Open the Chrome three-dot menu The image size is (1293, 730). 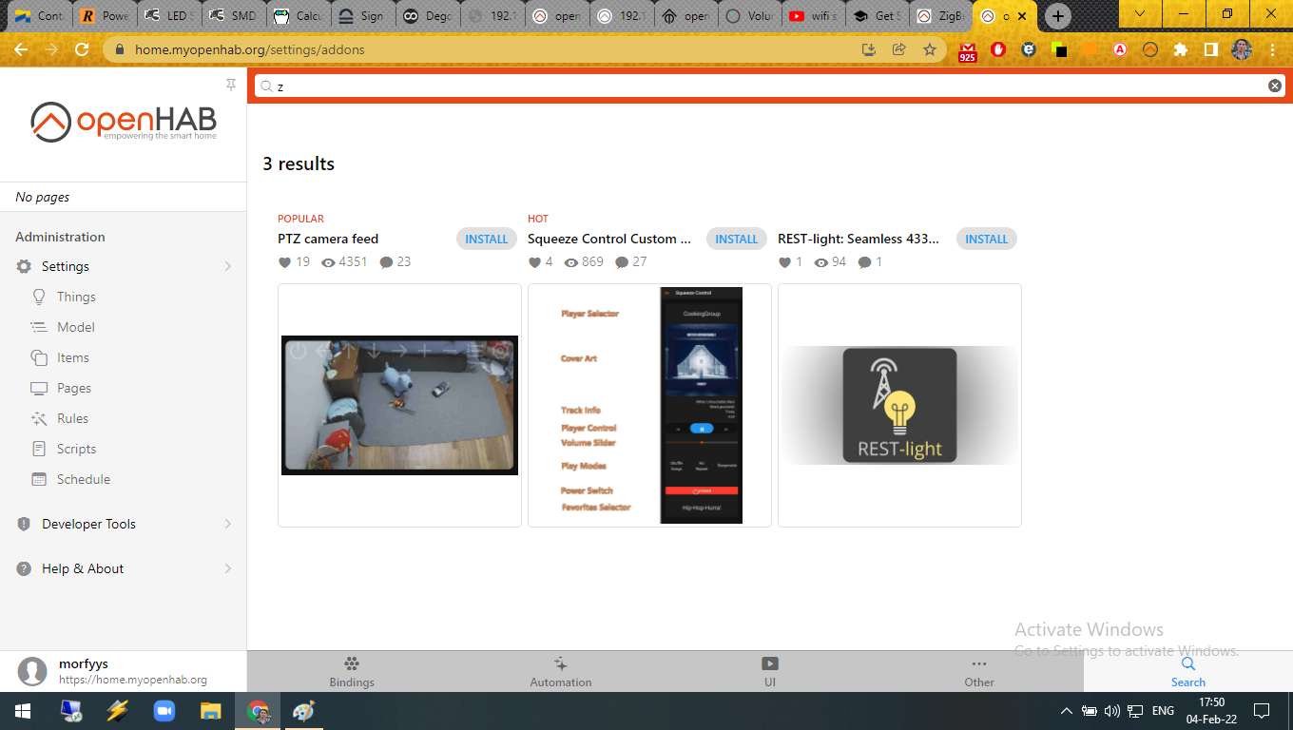(x=1272, y=49)
